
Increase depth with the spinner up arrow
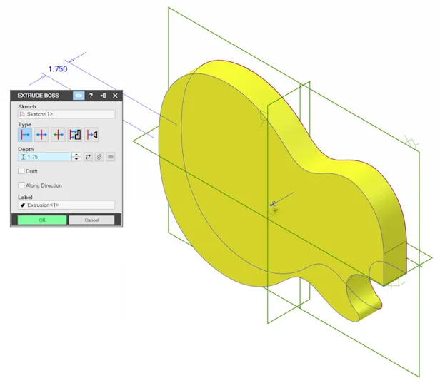[76, 155]
